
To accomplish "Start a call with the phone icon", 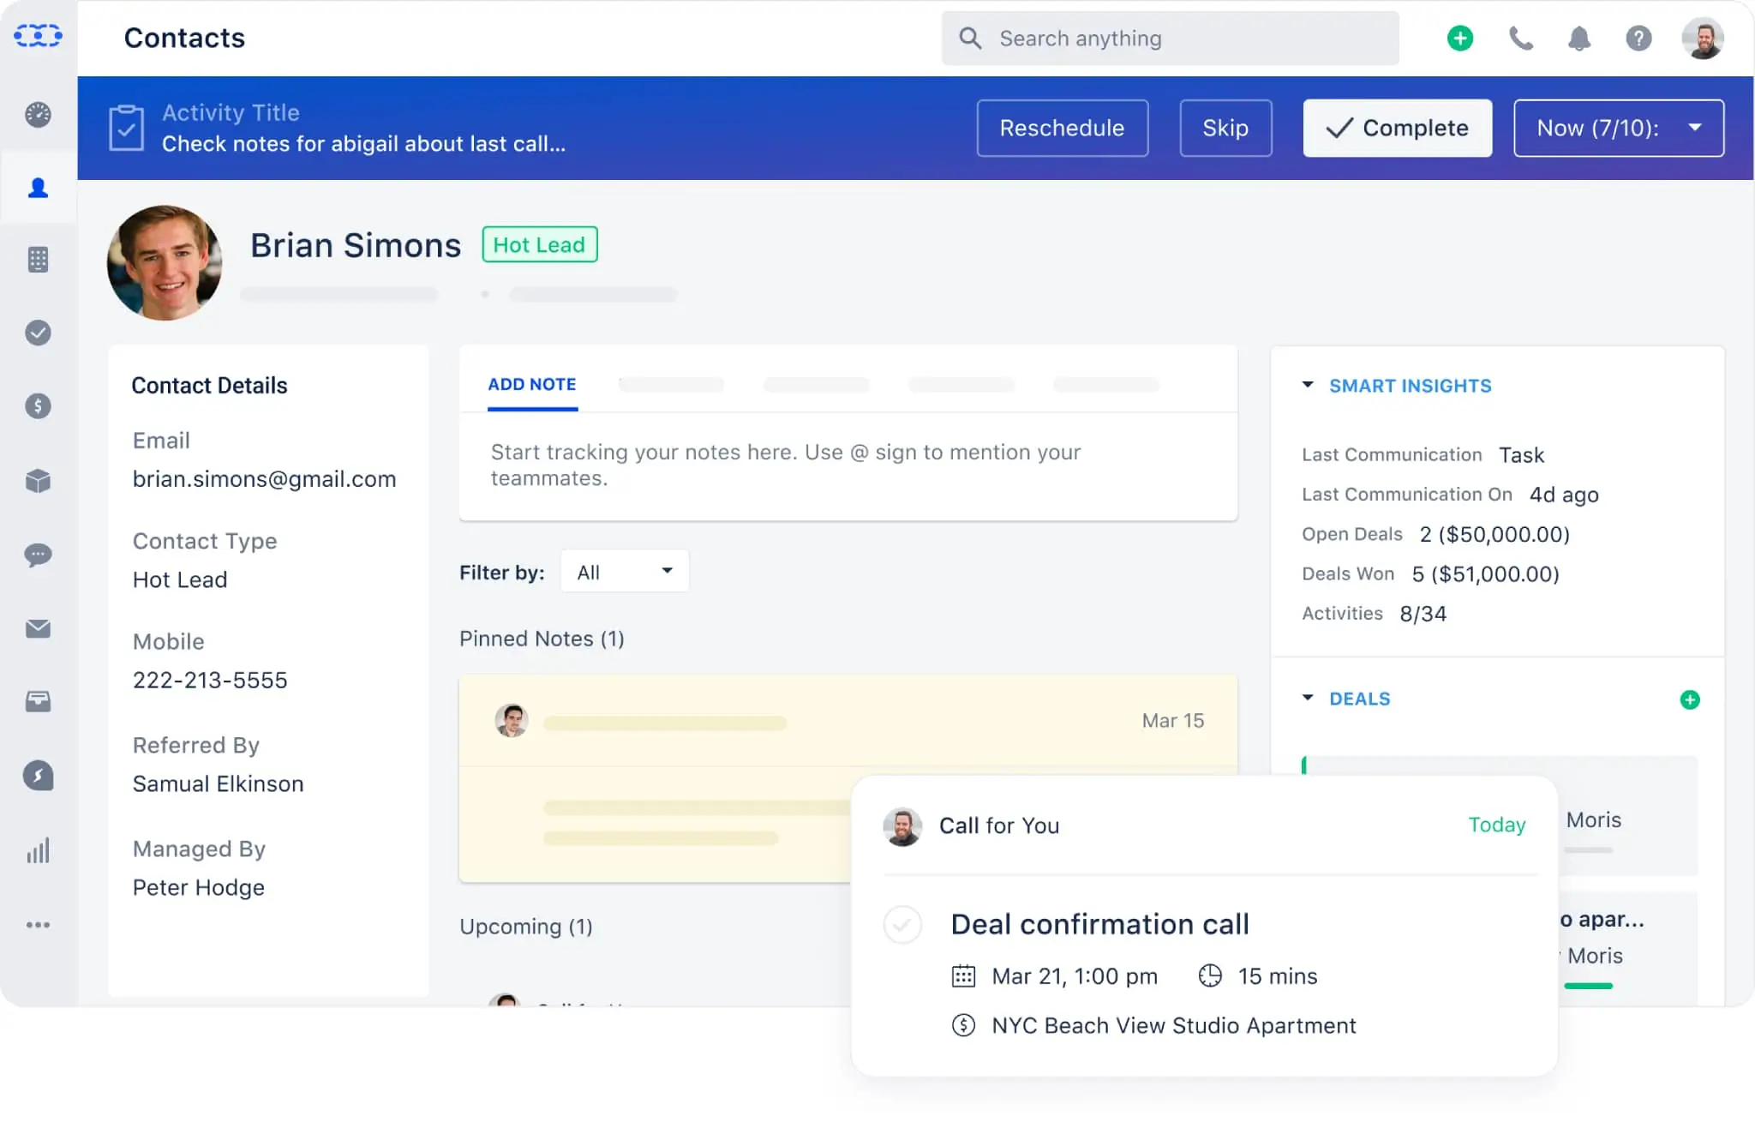I will pos(1520,38).
